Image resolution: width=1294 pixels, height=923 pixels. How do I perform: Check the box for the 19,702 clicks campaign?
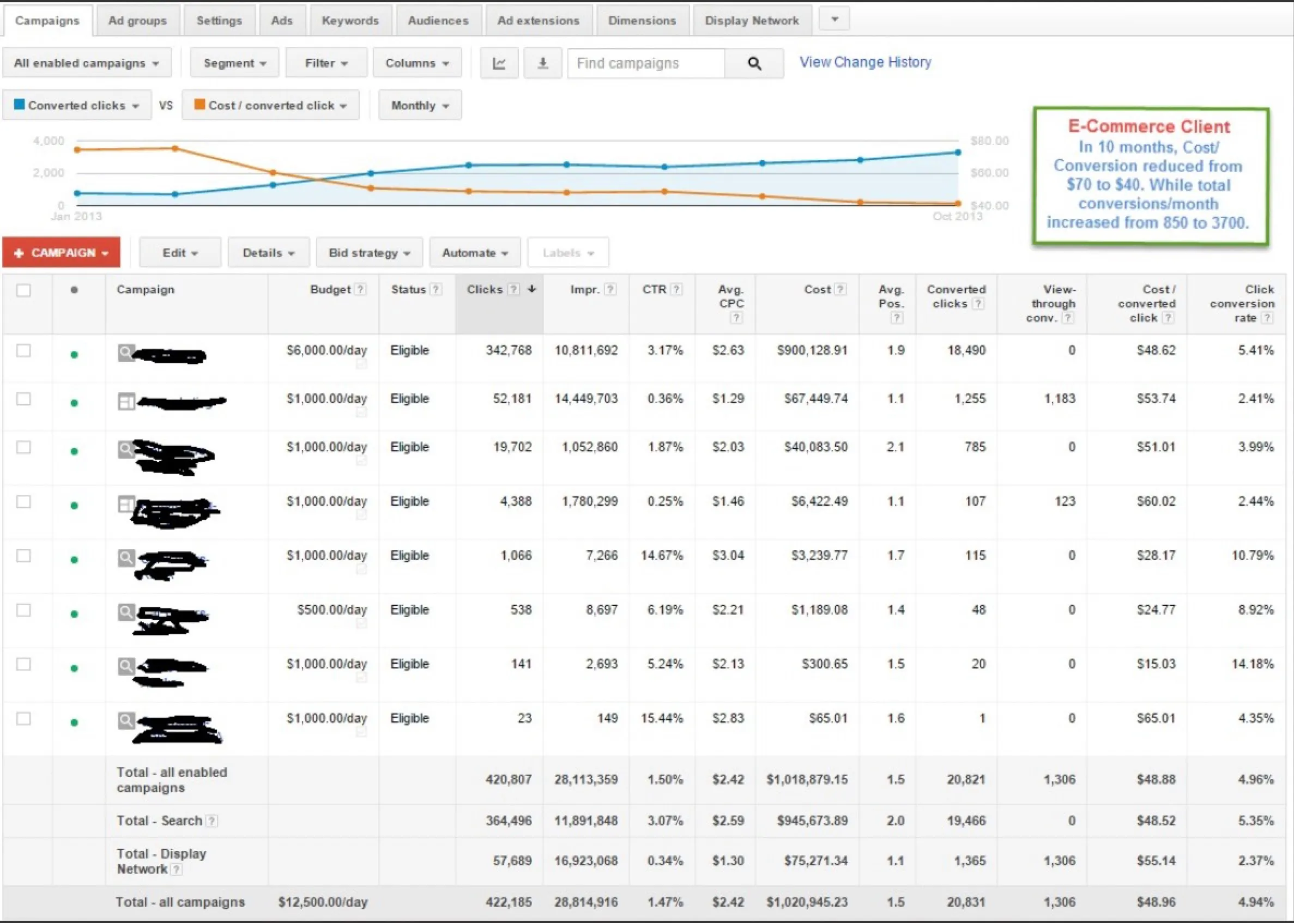tap(23, 447)
